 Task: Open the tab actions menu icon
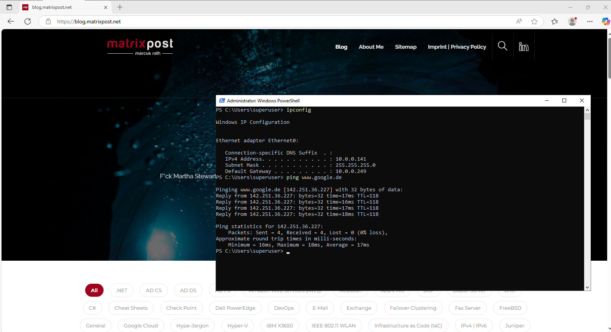point(9,7)
